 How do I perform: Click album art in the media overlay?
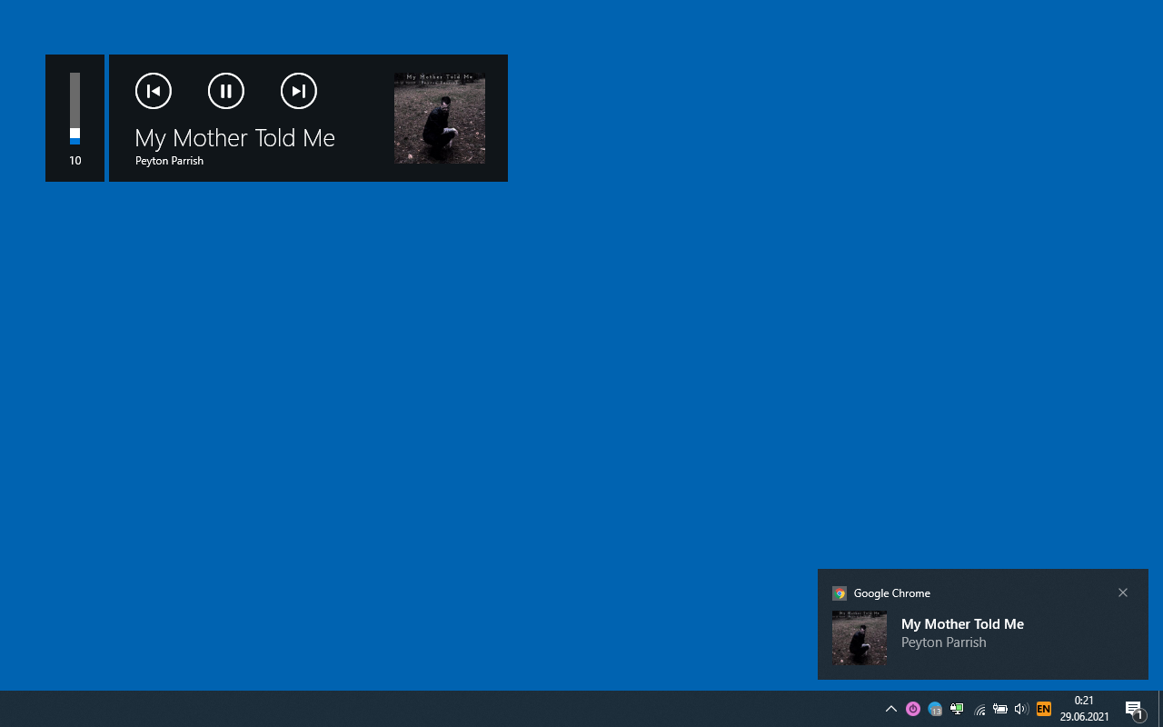click(440, 118)
